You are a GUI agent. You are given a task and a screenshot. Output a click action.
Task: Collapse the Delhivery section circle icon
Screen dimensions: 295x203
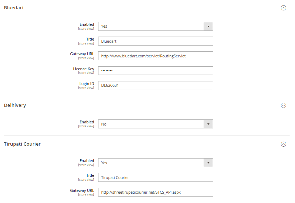pos(284,105)
